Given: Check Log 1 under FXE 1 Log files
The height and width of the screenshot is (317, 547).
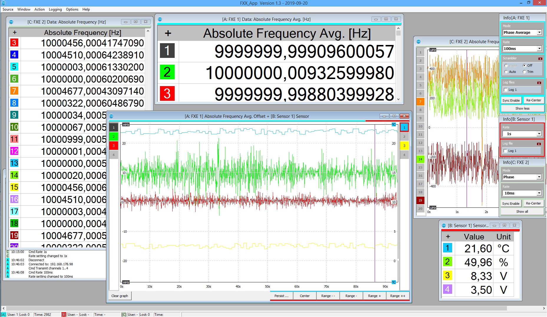Looking at the screenshot, I should coord(506,90).
